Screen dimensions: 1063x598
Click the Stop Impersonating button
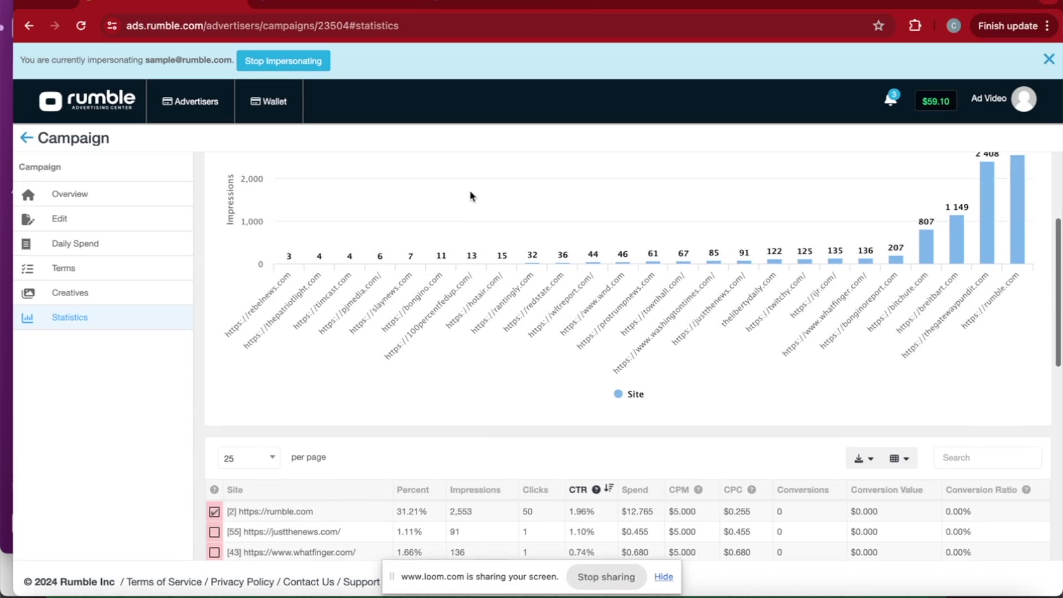[283, 61]
